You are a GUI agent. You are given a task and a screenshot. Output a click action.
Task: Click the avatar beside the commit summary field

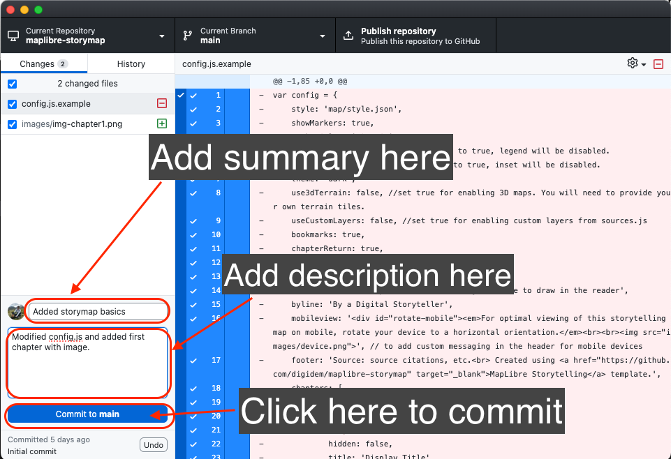tap(15, 311)
